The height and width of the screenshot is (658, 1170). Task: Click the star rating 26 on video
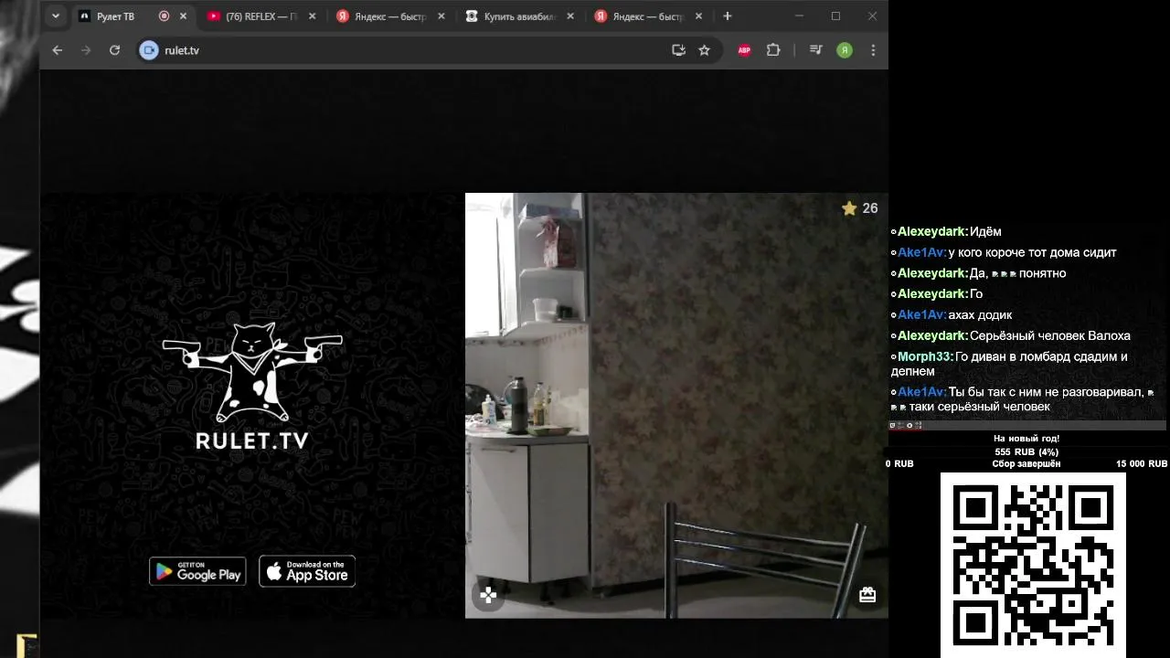pos(859,208)
